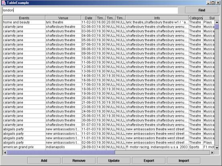Image resolution: width=222 pixels, height=166 pixels.
Task: Minimize the TableExample window
Action: [x=208, y=3]
